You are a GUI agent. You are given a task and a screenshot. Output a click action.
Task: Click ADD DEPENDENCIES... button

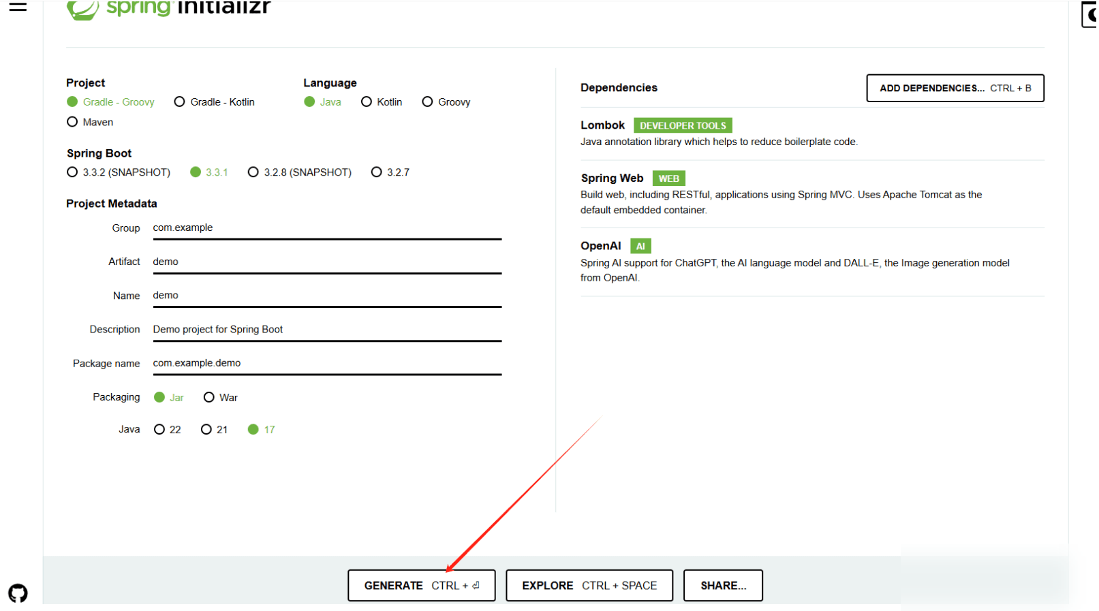[955, 88]
